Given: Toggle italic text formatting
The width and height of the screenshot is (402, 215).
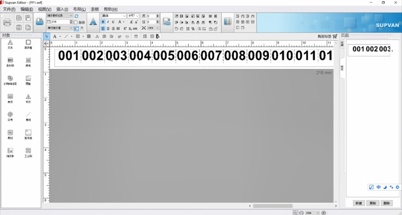Looking at the screenshot, I should pyautogui.click(x=108, y=22).
